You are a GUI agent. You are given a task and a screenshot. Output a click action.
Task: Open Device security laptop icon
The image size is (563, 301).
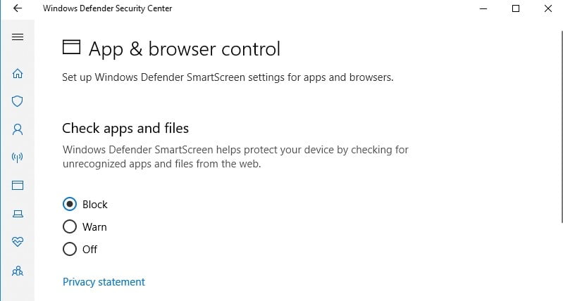click(x=18, y=214)
